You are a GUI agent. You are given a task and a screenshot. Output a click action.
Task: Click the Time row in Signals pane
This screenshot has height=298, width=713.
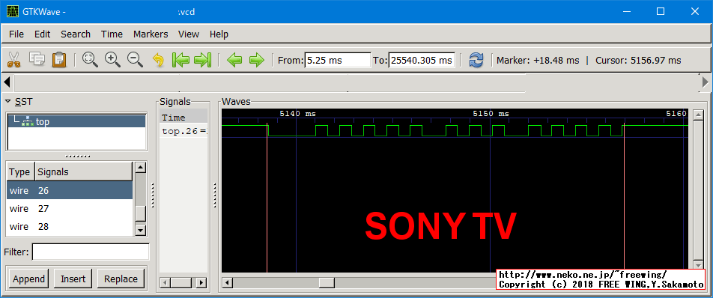183,118
